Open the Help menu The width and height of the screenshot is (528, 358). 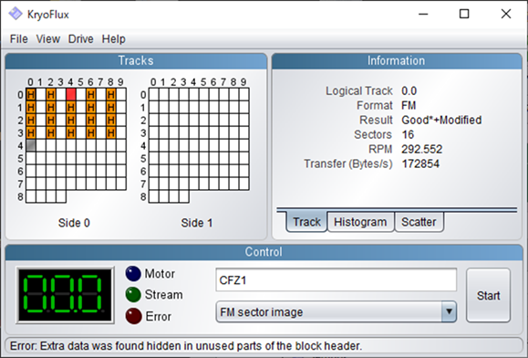tap(113, 38)
